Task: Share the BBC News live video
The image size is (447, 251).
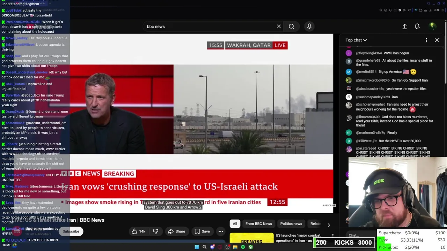Action: [176, 231]
